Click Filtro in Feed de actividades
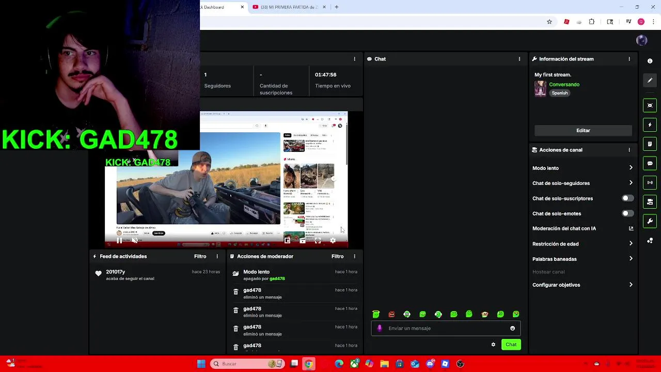The width and height of the screenshot is (661, 372). click(200, 256)
